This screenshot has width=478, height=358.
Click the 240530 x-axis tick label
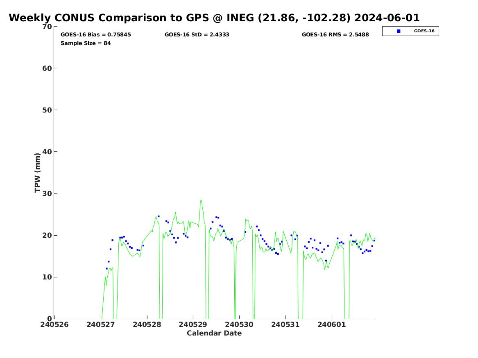(x=239, y=324)
